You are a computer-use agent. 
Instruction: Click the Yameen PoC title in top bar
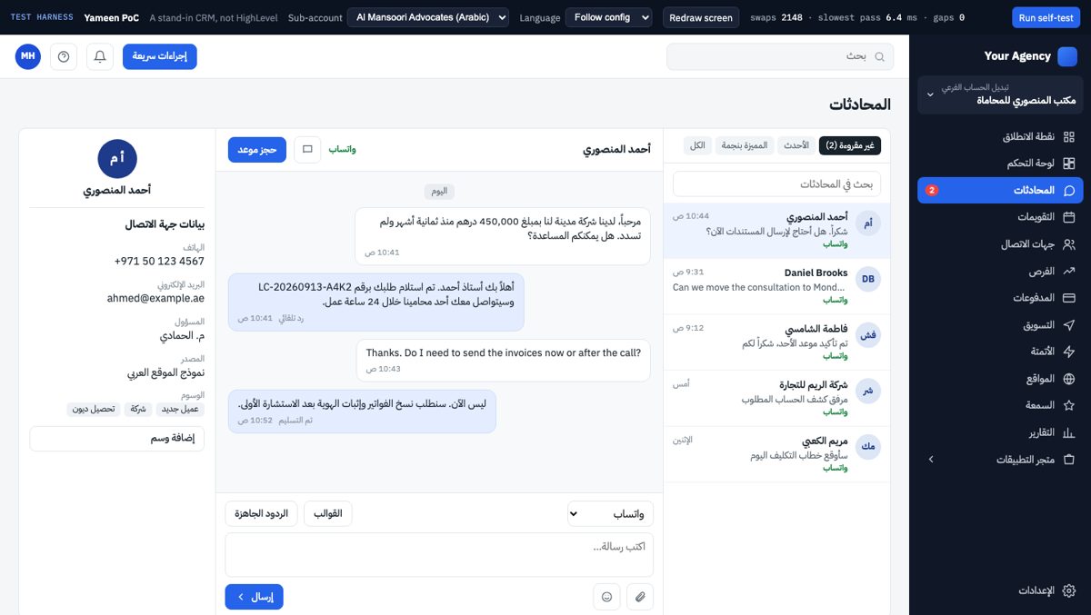[111, 17]
